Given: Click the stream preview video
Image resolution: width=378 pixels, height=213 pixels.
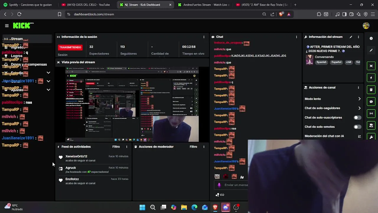Looking at the screenshot, I should (132, 104).
